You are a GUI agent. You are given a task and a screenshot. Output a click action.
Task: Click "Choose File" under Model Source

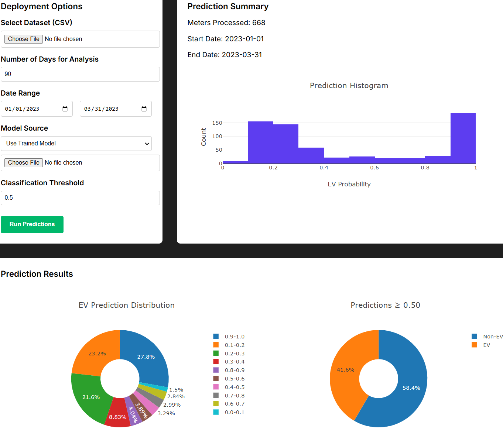coord(23,162)
